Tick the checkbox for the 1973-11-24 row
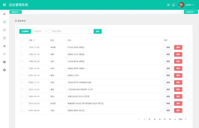This screenshot has width=199, height=128. tap(22, 48)
